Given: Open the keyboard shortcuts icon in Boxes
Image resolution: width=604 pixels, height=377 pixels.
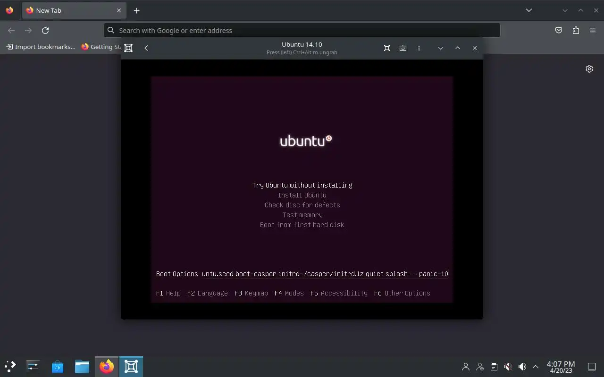Looking at the screenshot, I should 403,48.
